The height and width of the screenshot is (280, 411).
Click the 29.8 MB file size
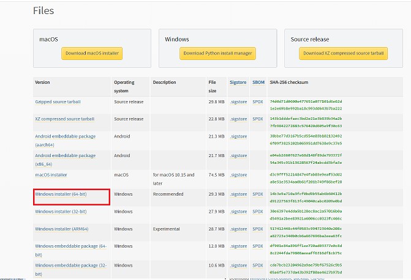pyautogui.click(x=216, y=102)
